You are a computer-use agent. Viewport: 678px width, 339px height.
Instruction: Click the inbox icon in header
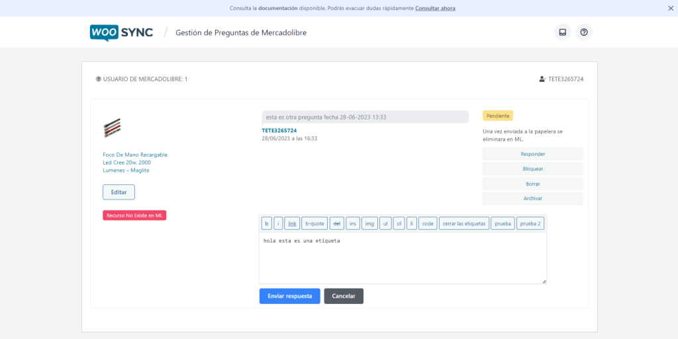pyautogui.click(x=562, y=32)
